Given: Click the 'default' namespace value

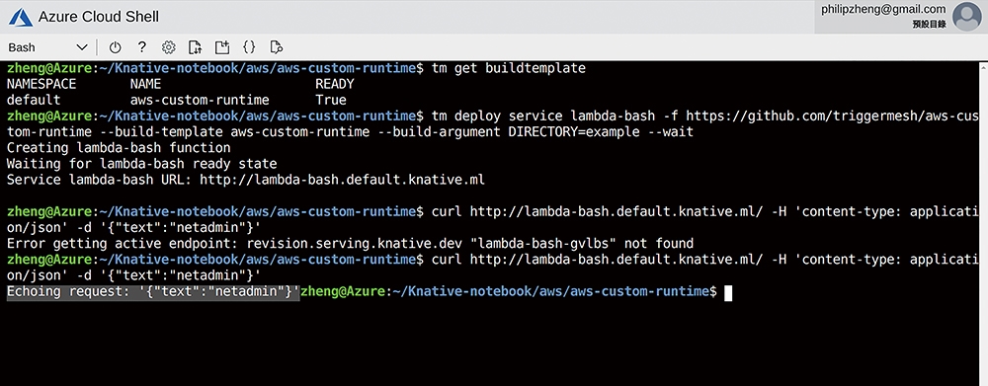Looking at the screenshot, I should click(34, 100).
